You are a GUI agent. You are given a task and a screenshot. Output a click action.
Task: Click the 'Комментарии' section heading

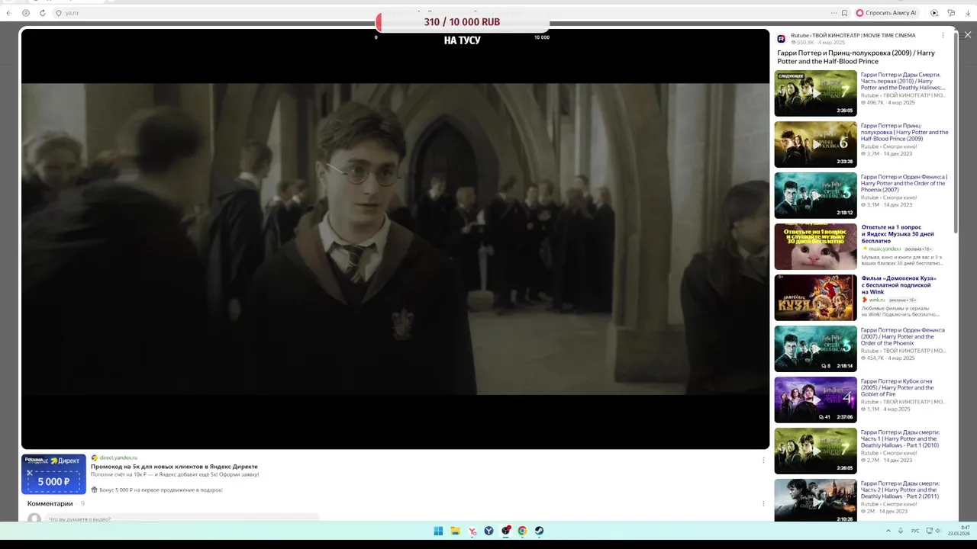point(50,503)
